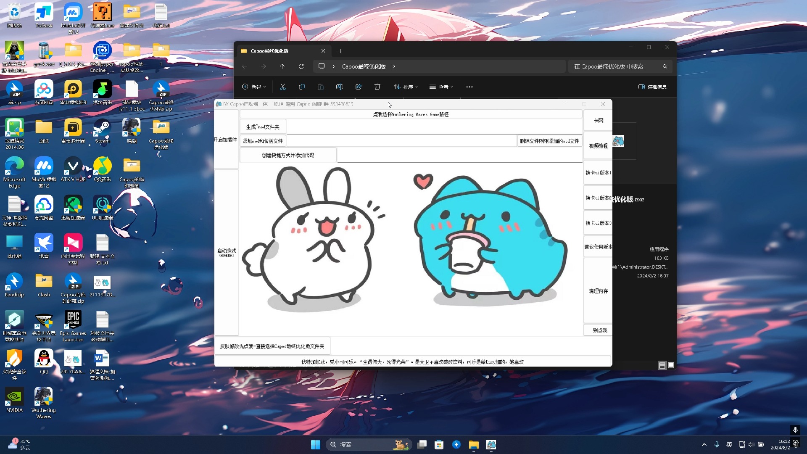Click the Explorer search box for Capoo最终优化版
Screen dimensions: 807x454
point(620,66)
